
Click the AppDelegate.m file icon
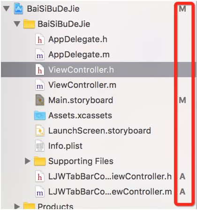tap(40, 54)
